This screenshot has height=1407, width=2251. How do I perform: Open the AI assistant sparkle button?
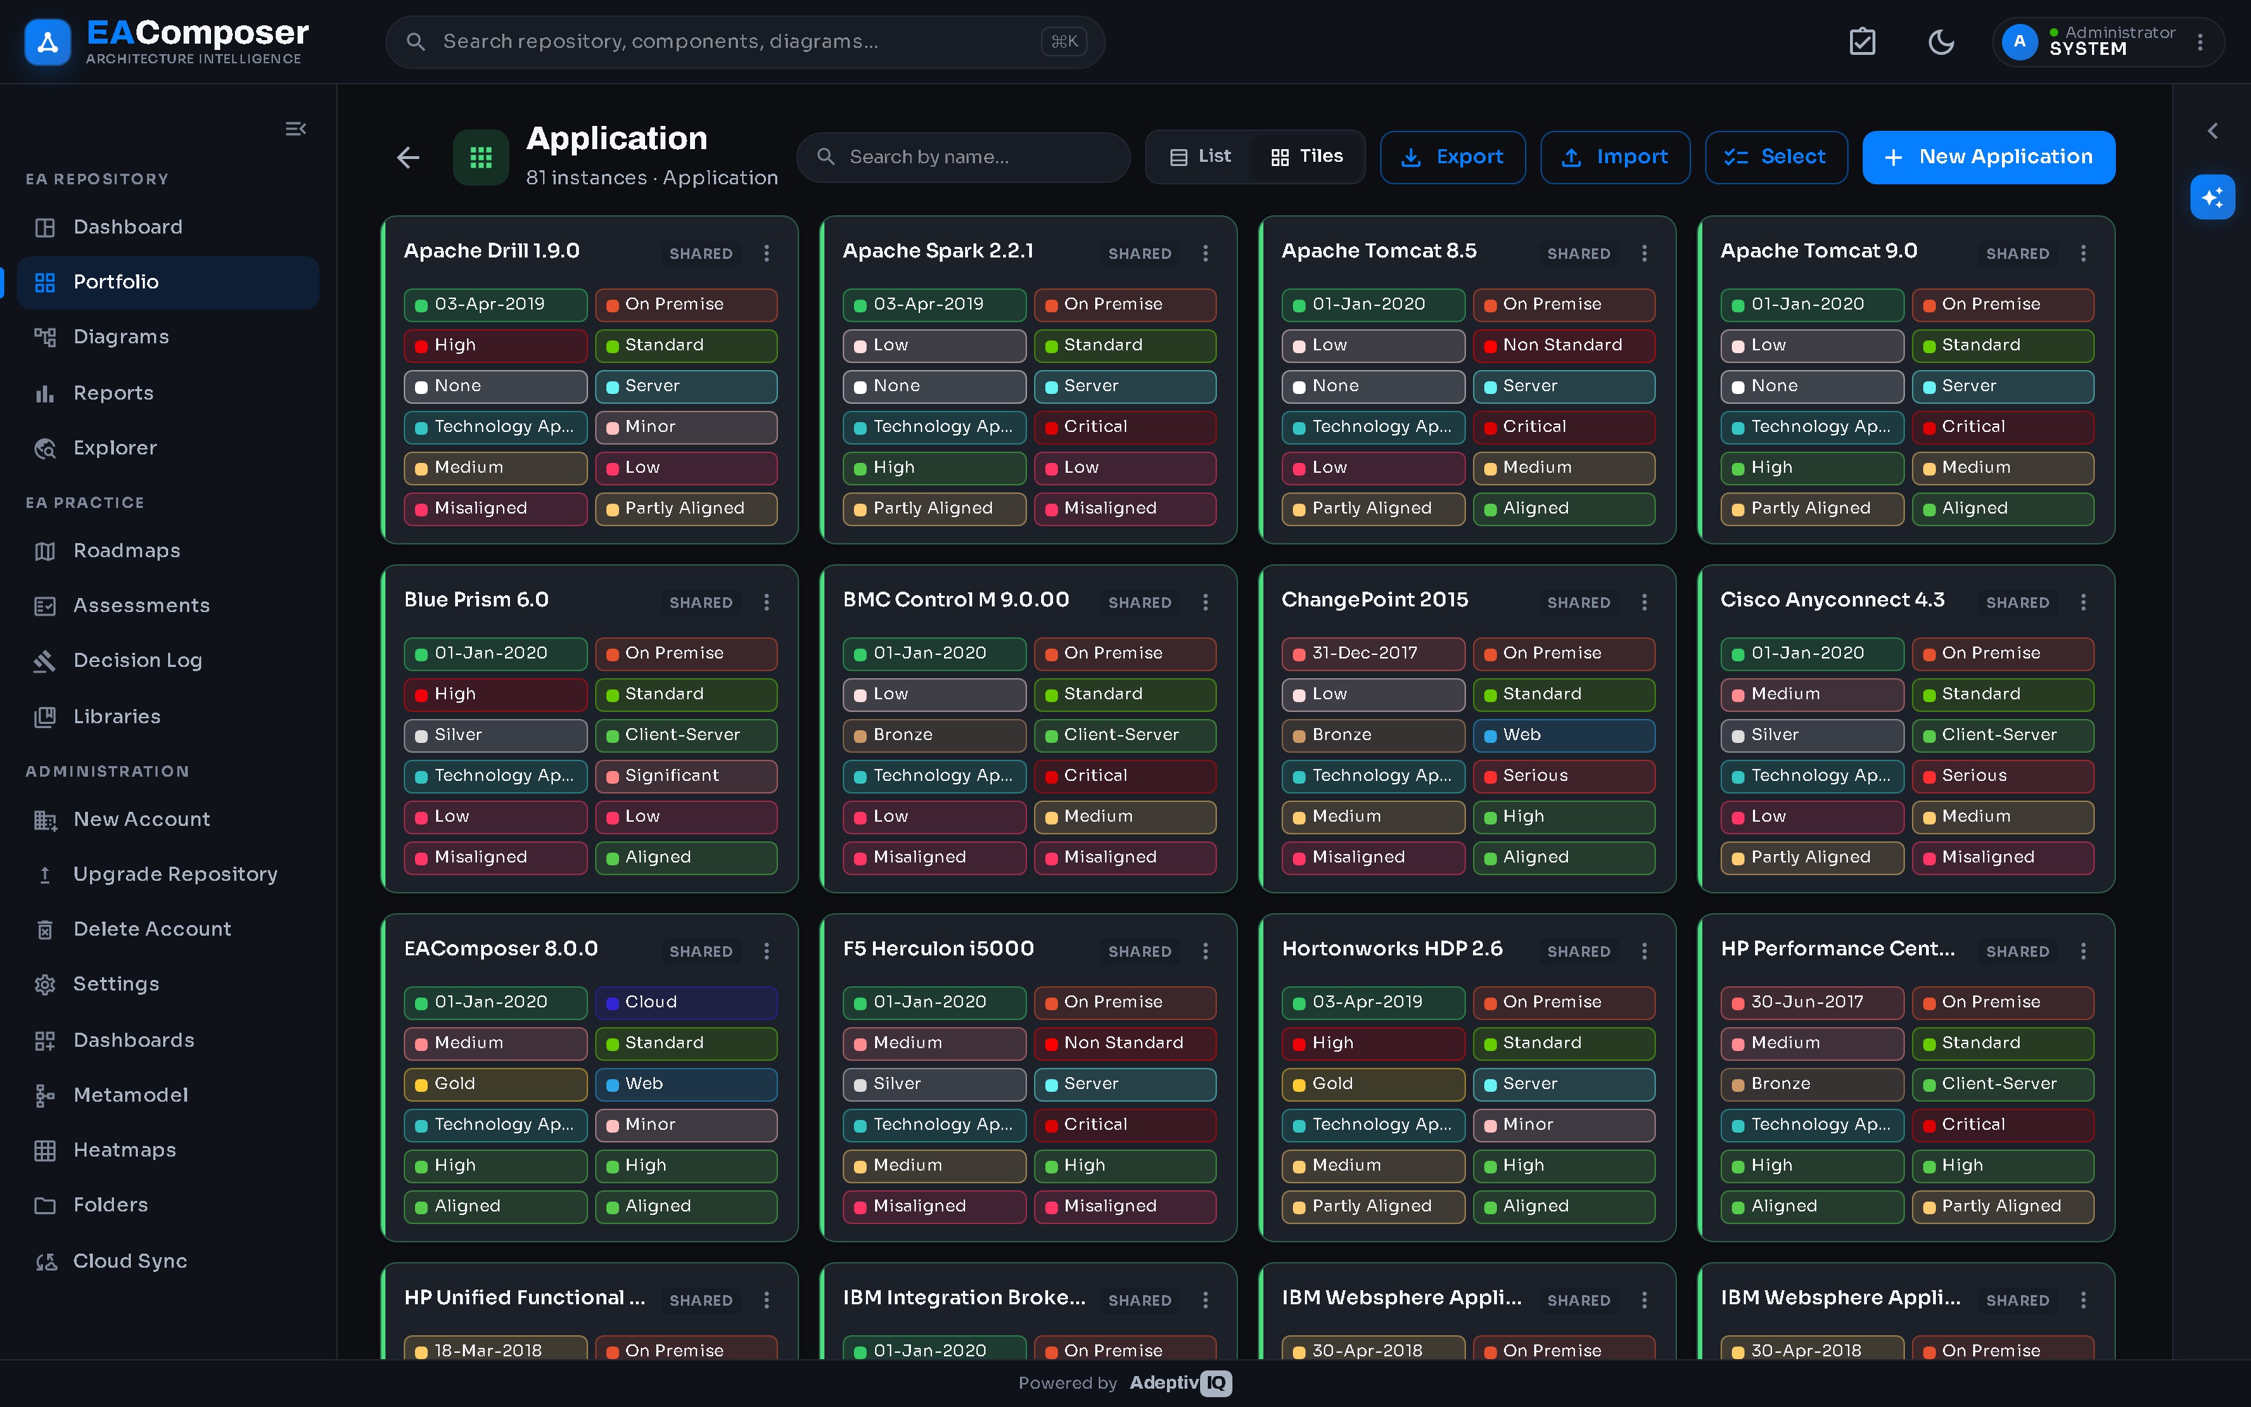[2213, 197]
